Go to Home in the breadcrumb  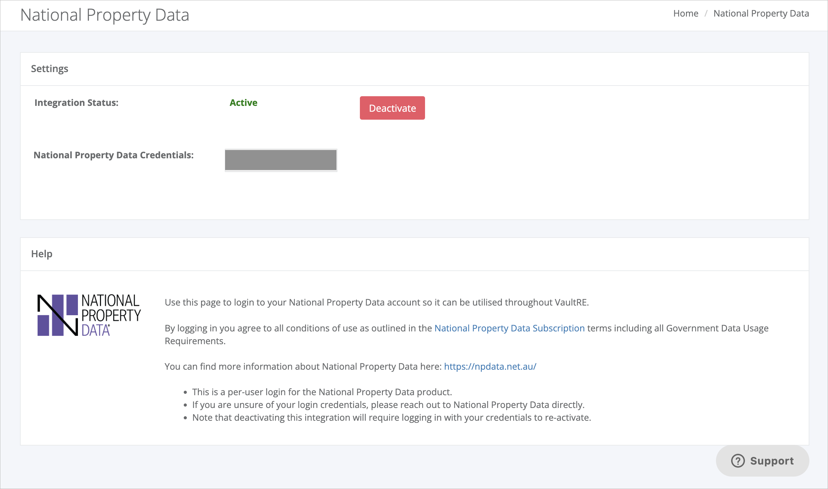pos(686,13)
